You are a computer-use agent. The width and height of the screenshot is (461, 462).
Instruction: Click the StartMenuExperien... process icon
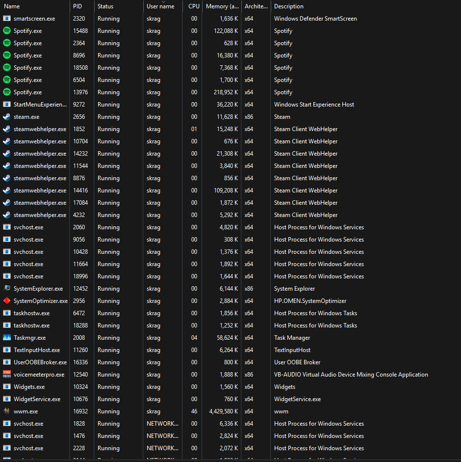tap(7, 104)
